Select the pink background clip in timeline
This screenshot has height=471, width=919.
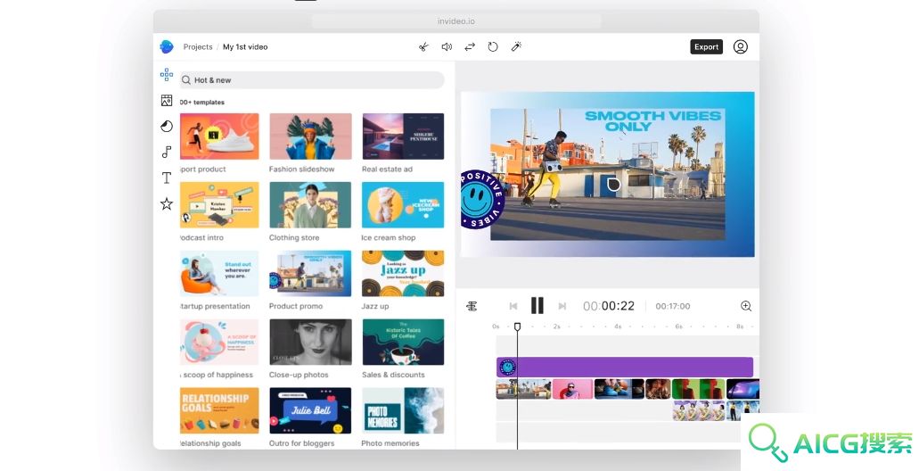(572, 389)
